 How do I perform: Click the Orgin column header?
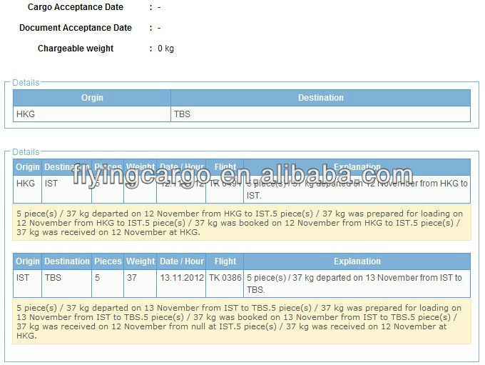(92, 98)
